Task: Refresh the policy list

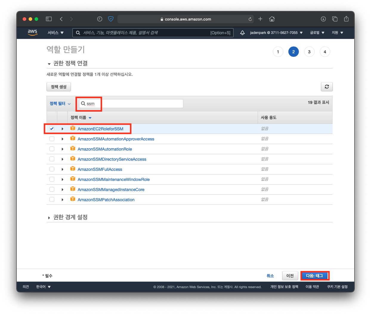Action: coord(327,87)
